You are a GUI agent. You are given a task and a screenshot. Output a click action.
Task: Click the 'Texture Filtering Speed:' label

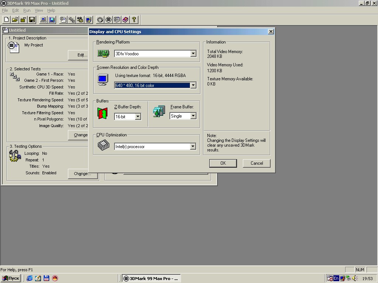[x=43, y=113]
